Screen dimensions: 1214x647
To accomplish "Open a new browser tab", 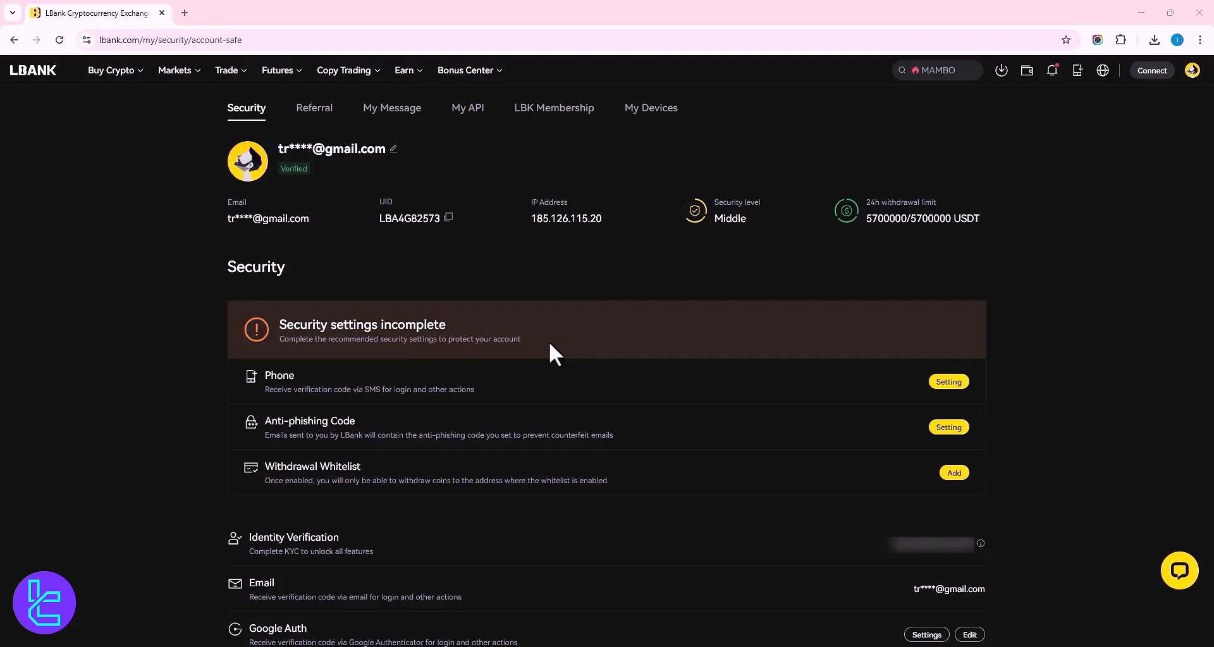I will click(185, 13).
